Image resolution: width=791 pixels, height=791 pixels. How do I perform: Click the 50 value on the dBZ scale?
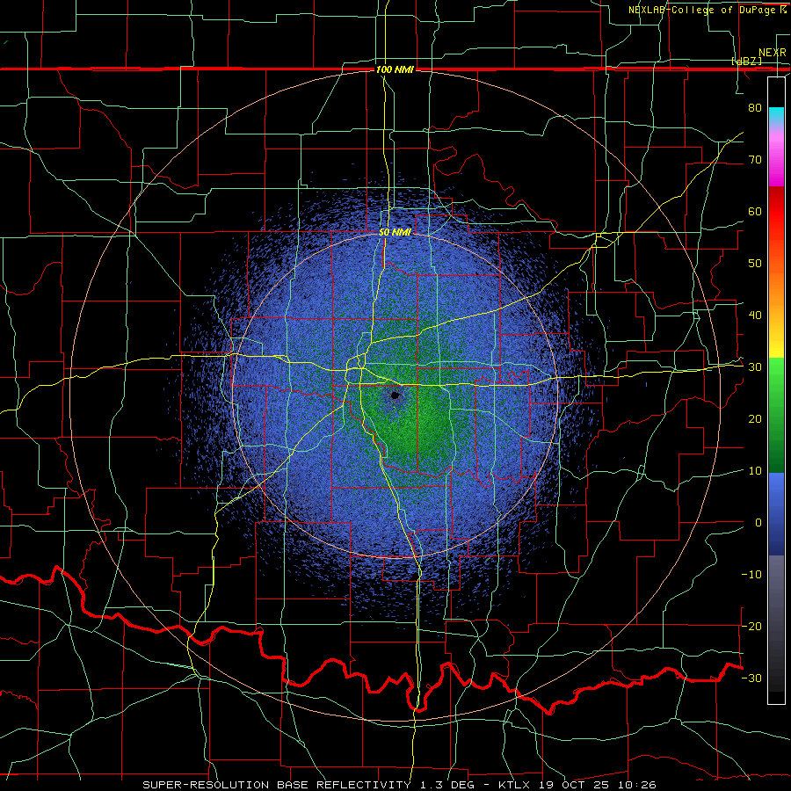pyautogui.click(x=755, y=264)
